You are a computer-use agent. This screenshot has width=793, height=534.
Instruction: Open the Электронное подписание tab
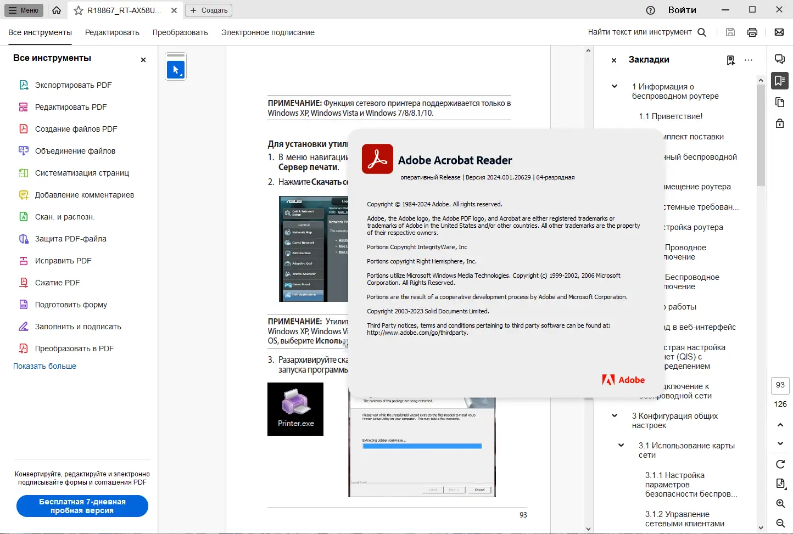tap(268, 32)
